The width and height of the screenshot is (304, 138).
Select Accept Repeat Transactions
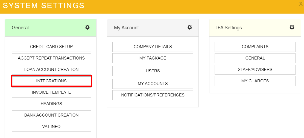click(51, 58)
